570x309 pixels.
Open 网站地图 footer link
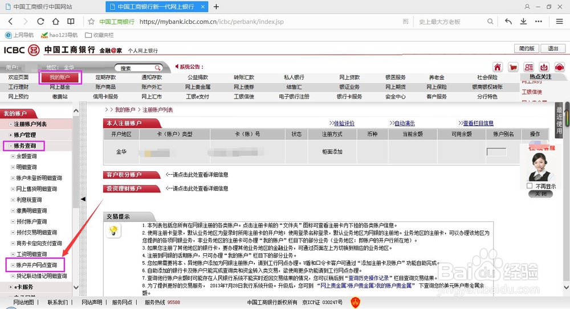pos(23,302)
